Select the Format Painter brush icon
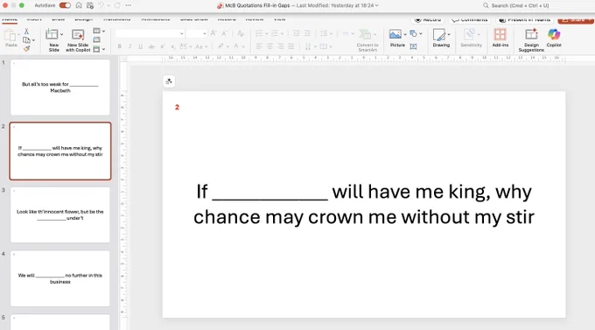 [x=26, y=49]
